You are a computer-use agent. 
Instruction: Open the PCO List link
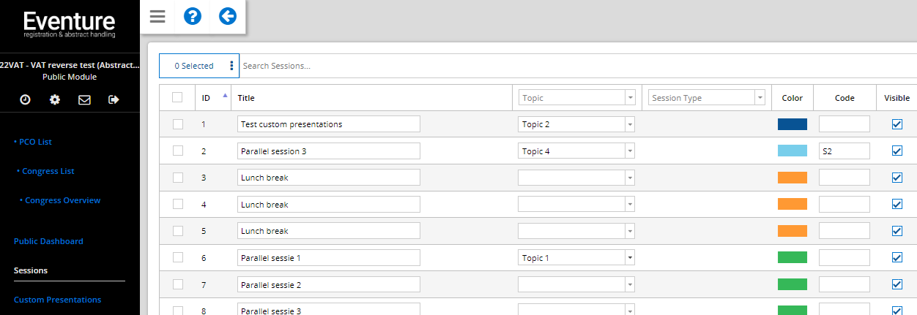[x=33, y=142]
